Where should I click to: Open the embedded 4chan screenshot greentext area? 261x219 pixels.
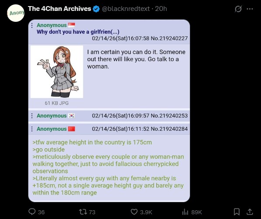point(108,168)
